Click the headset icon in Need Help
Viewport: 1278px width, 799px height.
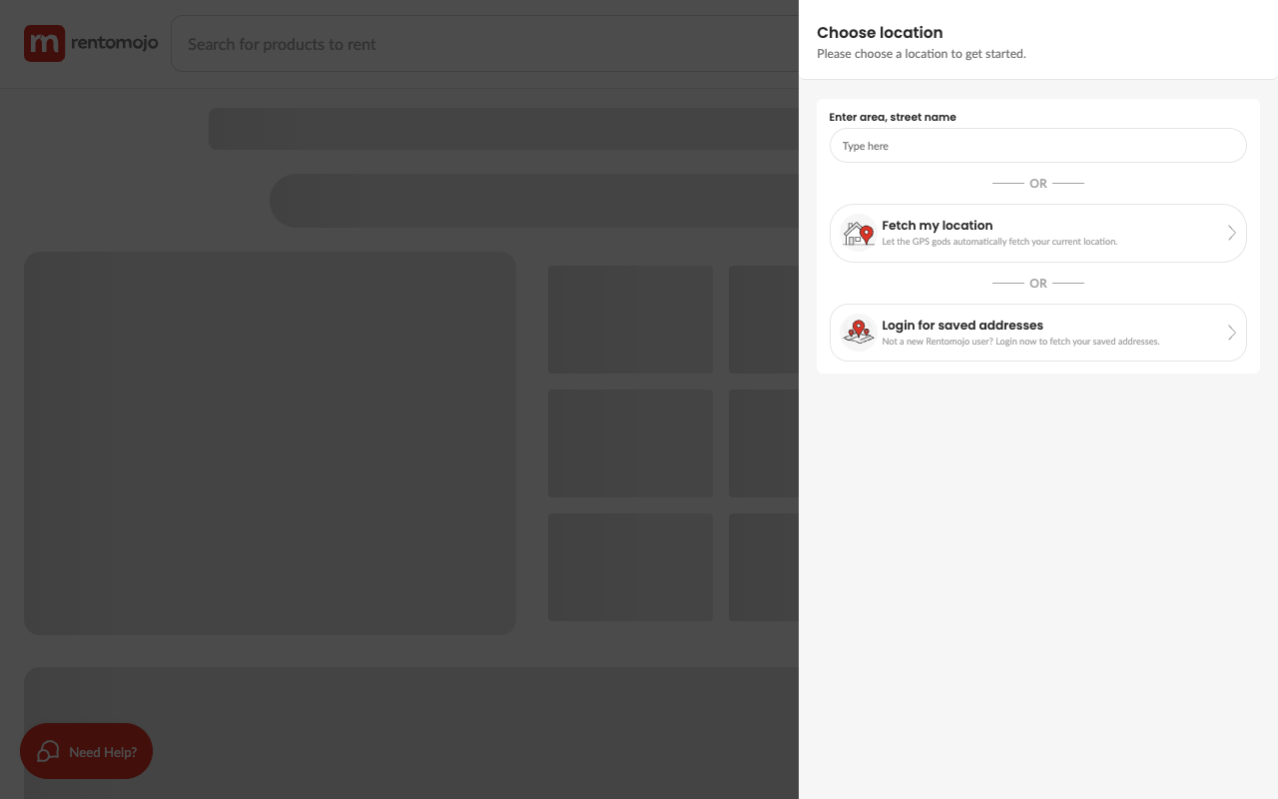pos(48,752)
